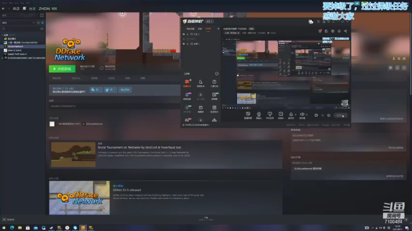Open the store page tab under the game banner
The height and width of the screenshot is (231, 412).
[x=57, y=79]
